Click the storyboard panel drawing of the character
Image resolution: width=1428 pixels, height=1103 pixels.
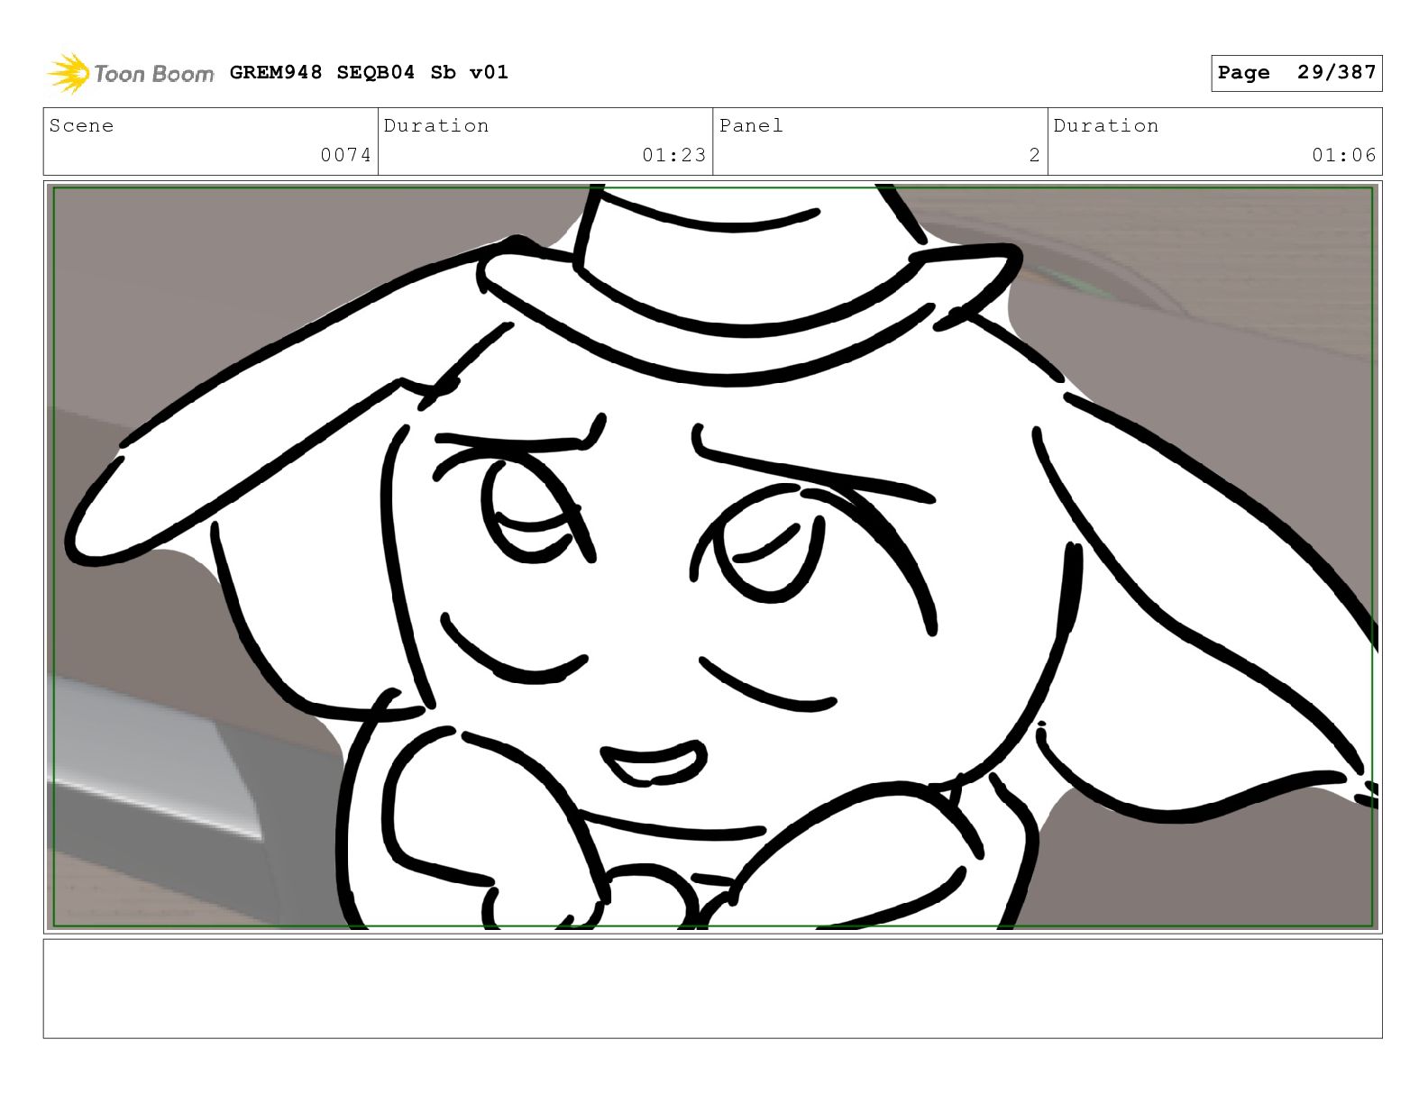tap(712, 556)
